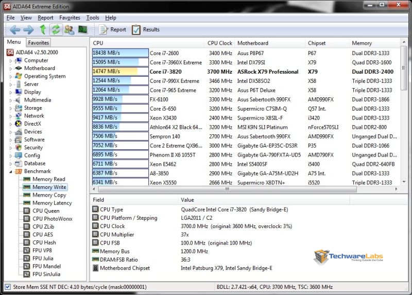Image resolution: width=412 pixels, height=295 pixels.
Task: Click the Forward arrow toolbar icon
Action: (x=28, y=30)
